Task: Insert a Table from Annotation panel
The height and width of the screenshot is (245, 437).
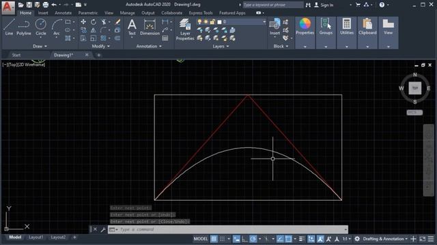Action: (x=165, y=38)
